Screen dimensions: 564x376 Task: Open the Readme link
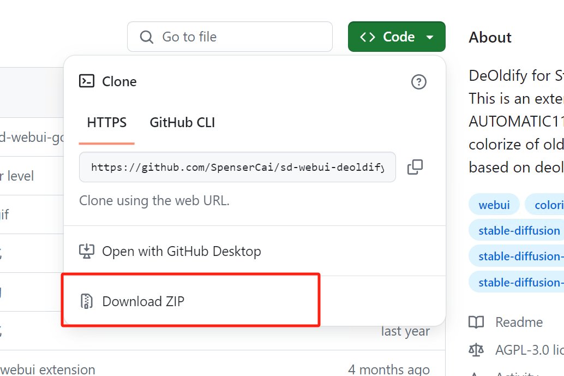(519, 323)
